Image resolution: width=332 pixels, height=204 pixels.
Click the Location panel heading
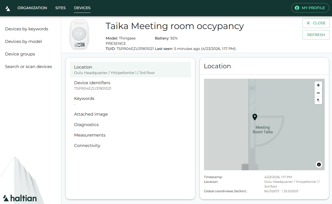click(218, 66)
